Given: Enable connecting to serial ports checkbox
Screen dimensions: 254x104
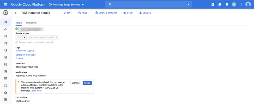Looking at the screenshot, I should 17,42.
